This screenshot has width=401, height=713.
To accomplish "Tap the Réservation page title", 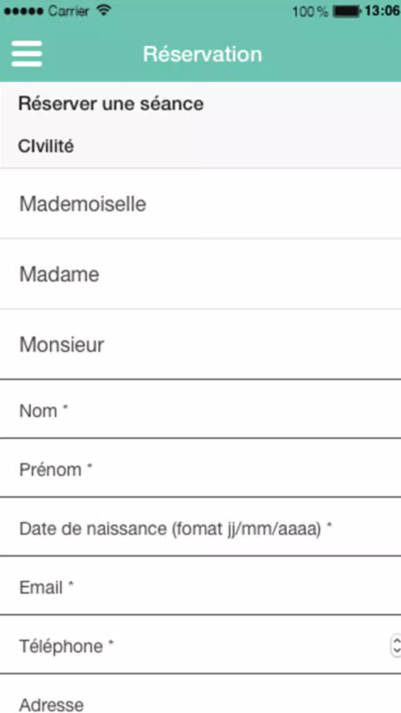I will pos(203,53).
